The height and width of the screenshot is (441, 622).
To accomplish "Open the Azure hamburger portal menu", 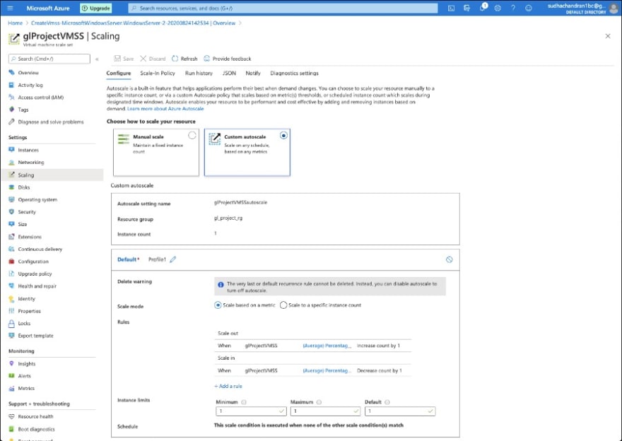I will [11, 8].
